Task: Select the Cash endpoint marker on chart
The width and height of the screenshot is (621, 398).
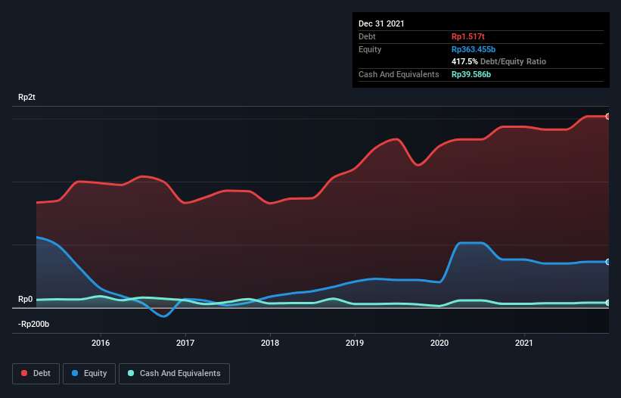Action: pyautogui.click(x=607, y=303)
